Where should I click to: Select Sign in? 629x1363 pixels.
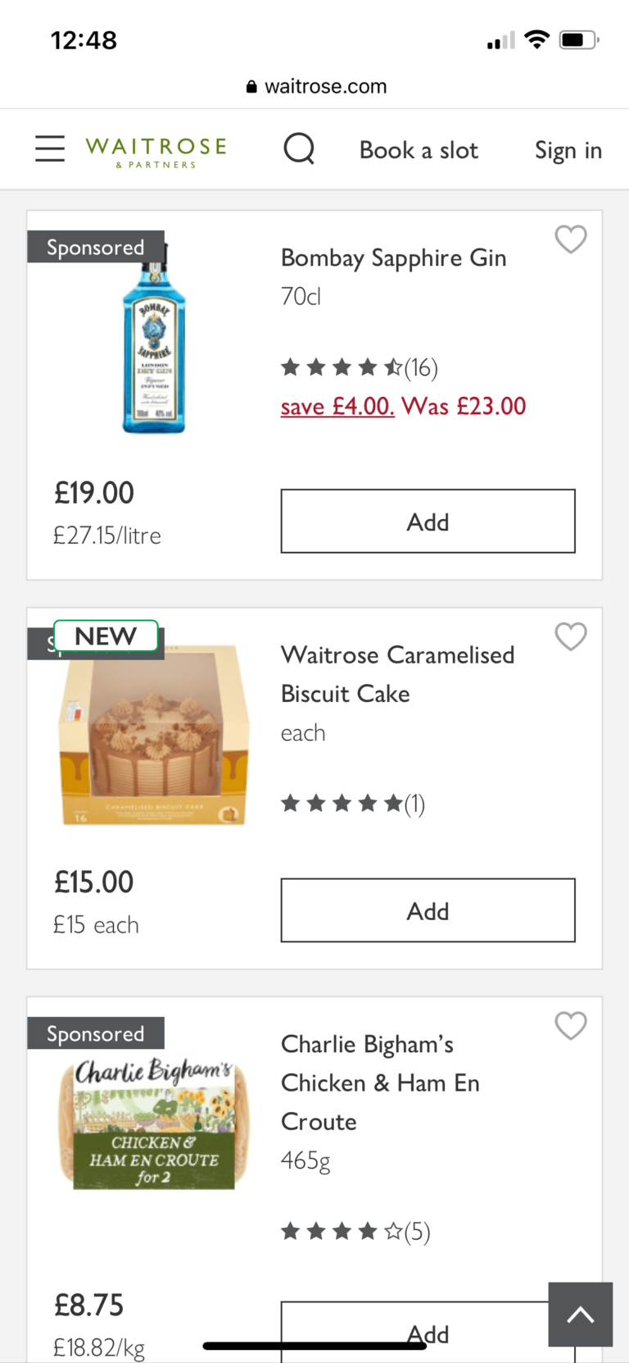click(568, 150)
